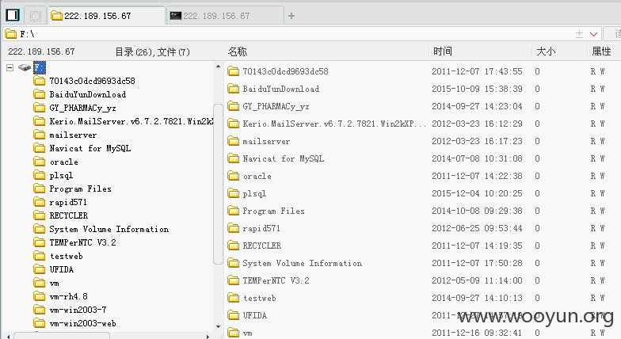621x339 pixels.
Task: Click the 222.189.156.67 host label above tree
Action: pyautogui.click(x=41, y=52)
